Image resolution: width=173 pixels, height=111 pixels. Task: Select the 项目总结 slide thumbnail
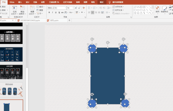coord(11,89)
